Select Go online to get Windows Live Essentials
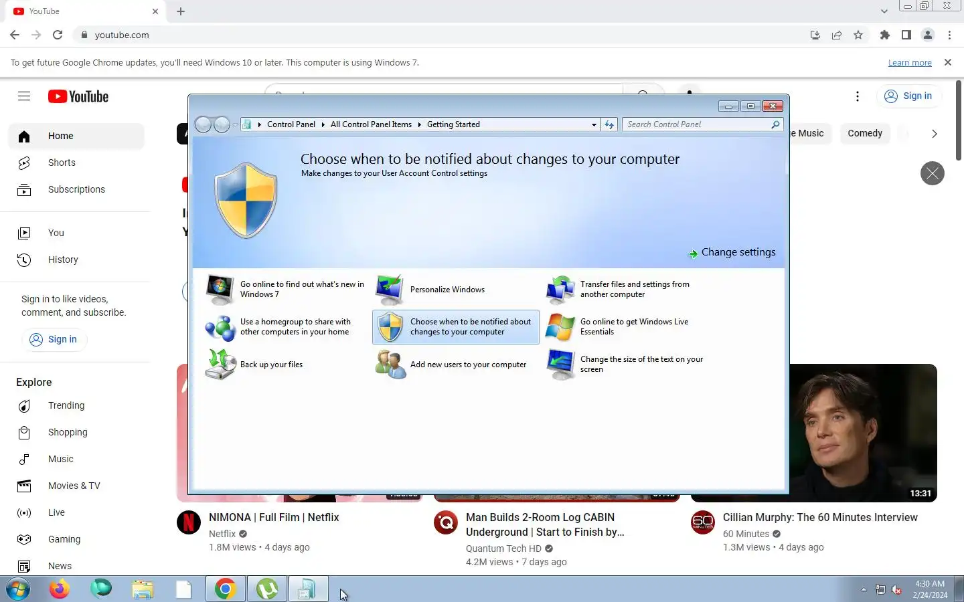Viewport: 964px width, 602px height. (625, 326)
